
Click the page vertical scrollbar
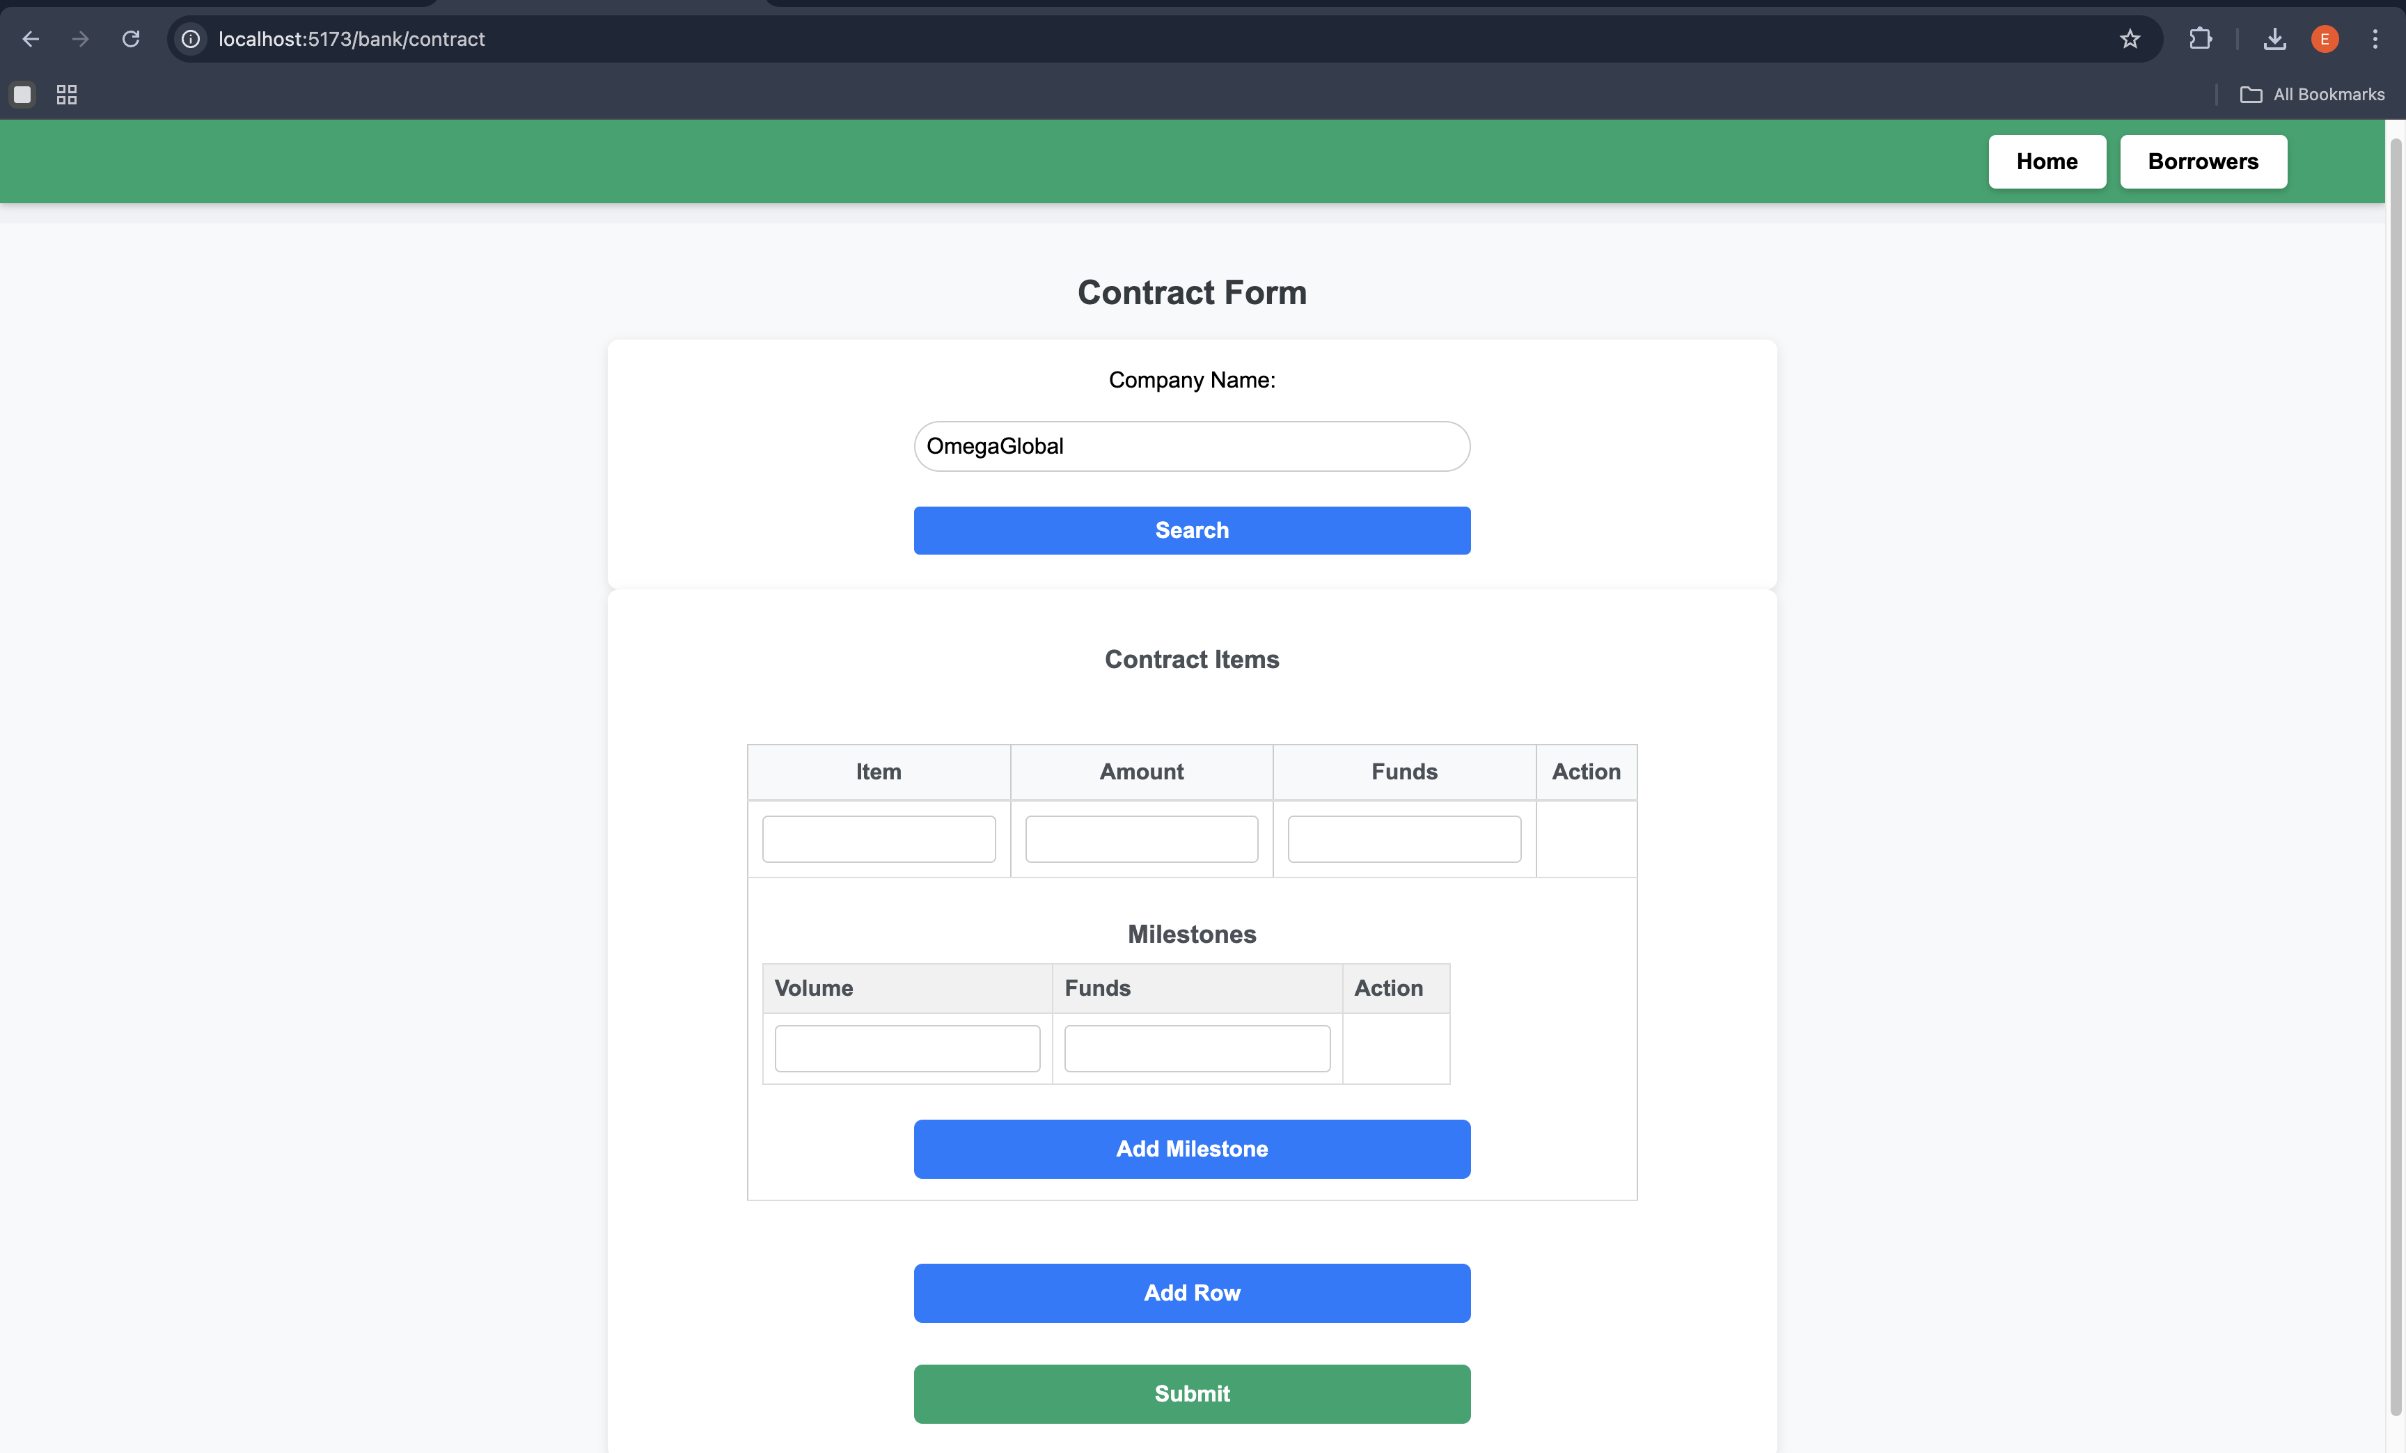tap(2394, 781)
